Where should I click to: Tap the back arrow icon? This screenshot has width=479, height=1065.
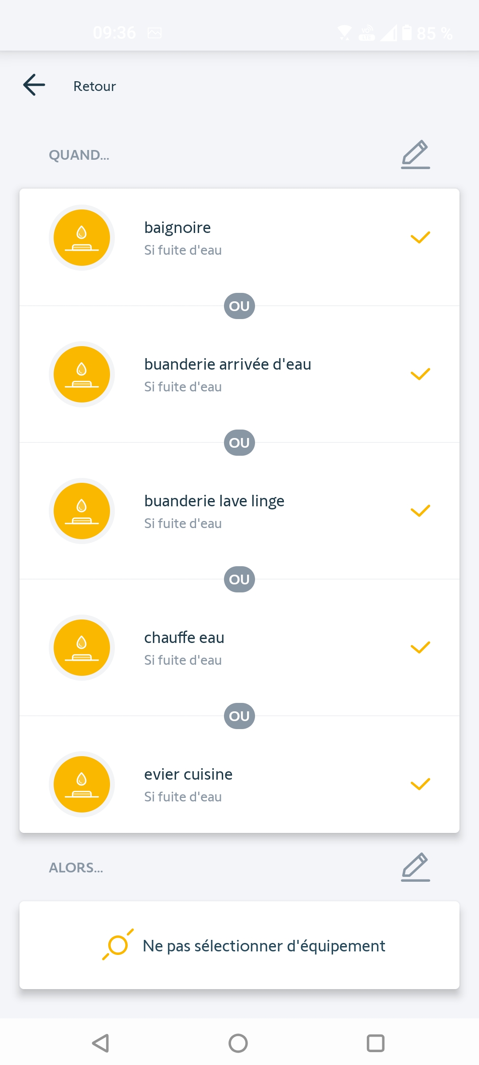tap(34, 85)
